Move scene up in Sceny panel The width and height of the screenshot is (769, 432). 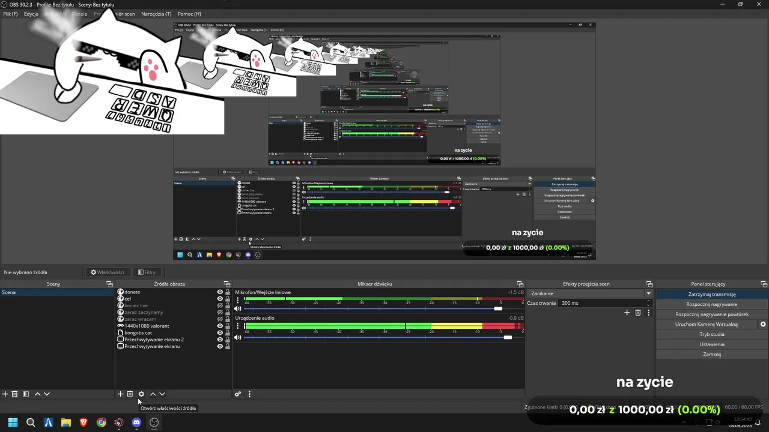coord(37,394)
